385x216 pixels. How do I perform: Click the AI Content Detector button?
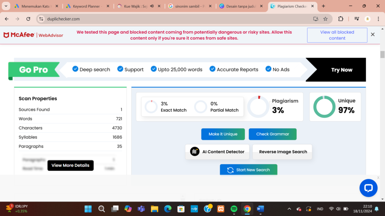pos(217,152)
